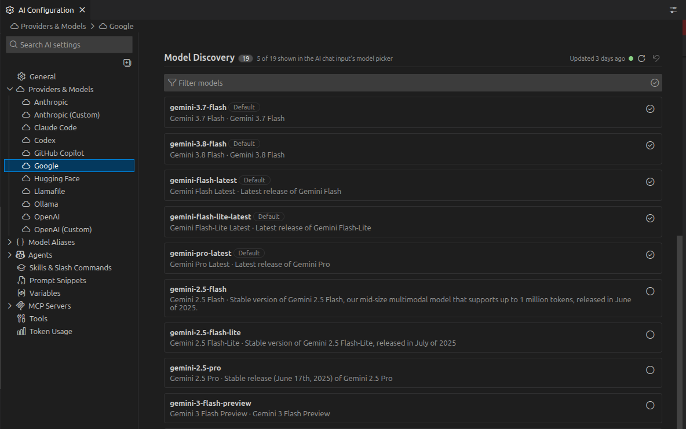
Task: Open Token Usage page
Action: tap(45, 332)
